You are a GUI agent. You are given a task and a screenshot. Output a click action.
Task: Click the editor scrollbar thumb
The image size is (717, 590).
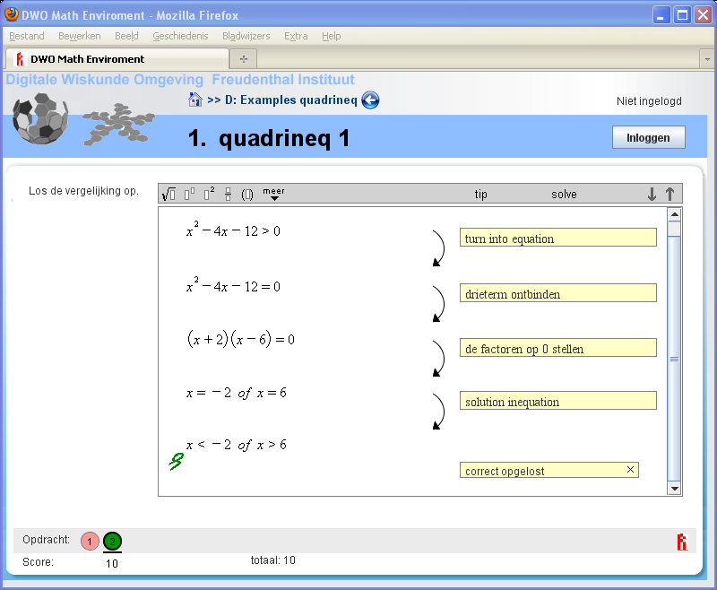[x=674, y=359]
